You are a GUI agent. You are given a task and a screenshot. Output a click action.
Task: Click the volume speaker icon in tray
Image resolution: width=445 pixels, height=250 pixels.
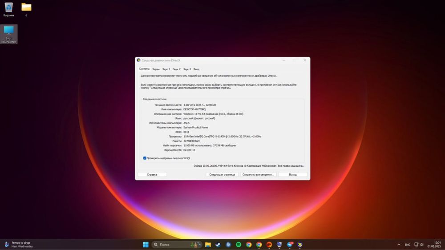(422, 244)
